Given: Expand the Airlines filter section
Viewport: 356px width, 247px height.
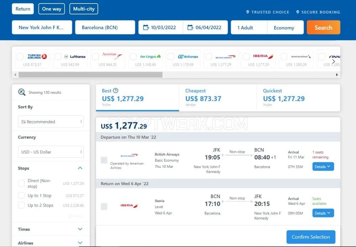Looking at the screenshot, I should click(x=80, y=243).
